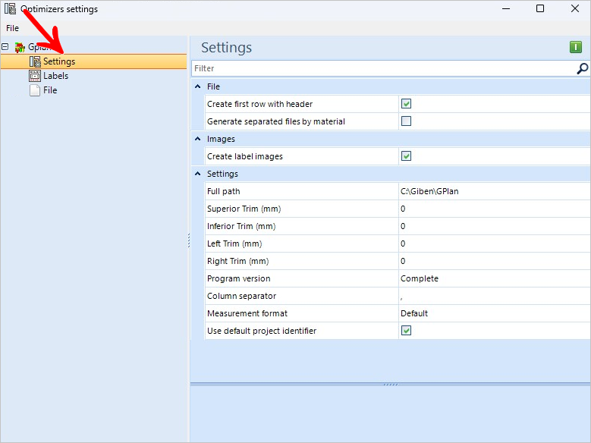
Task: Uncheck Create label images checkbox
Action: [406, 156]
